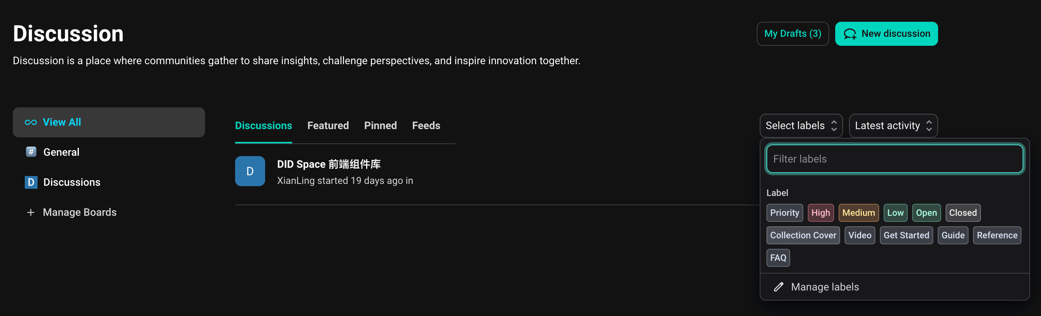Open My Drafts (3)
The height and width of the screenshot is (316, 1041).
pos(792,33)
